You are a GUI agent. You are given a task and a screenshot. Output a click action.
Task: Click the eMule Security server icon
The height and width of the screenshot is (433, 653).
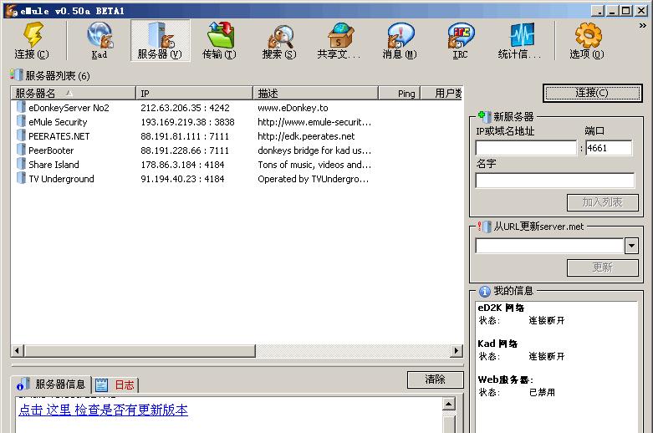[x=21, y=121]
